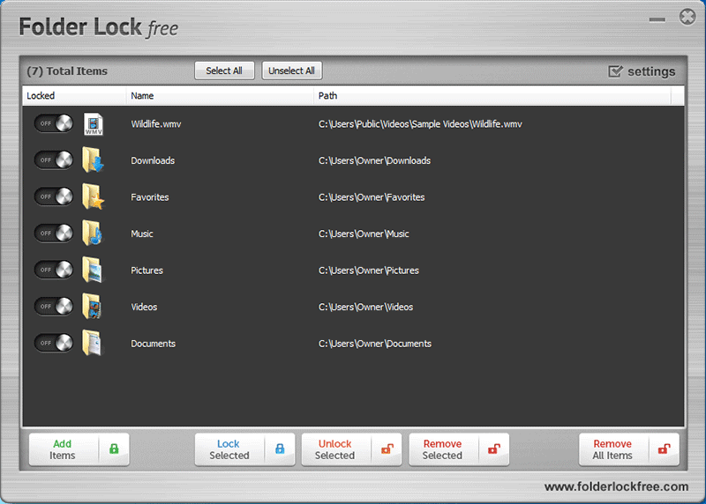This screenshot has height=504, width=706.
Task: Select the Music folder icon
Action: [x=93, y=233]
